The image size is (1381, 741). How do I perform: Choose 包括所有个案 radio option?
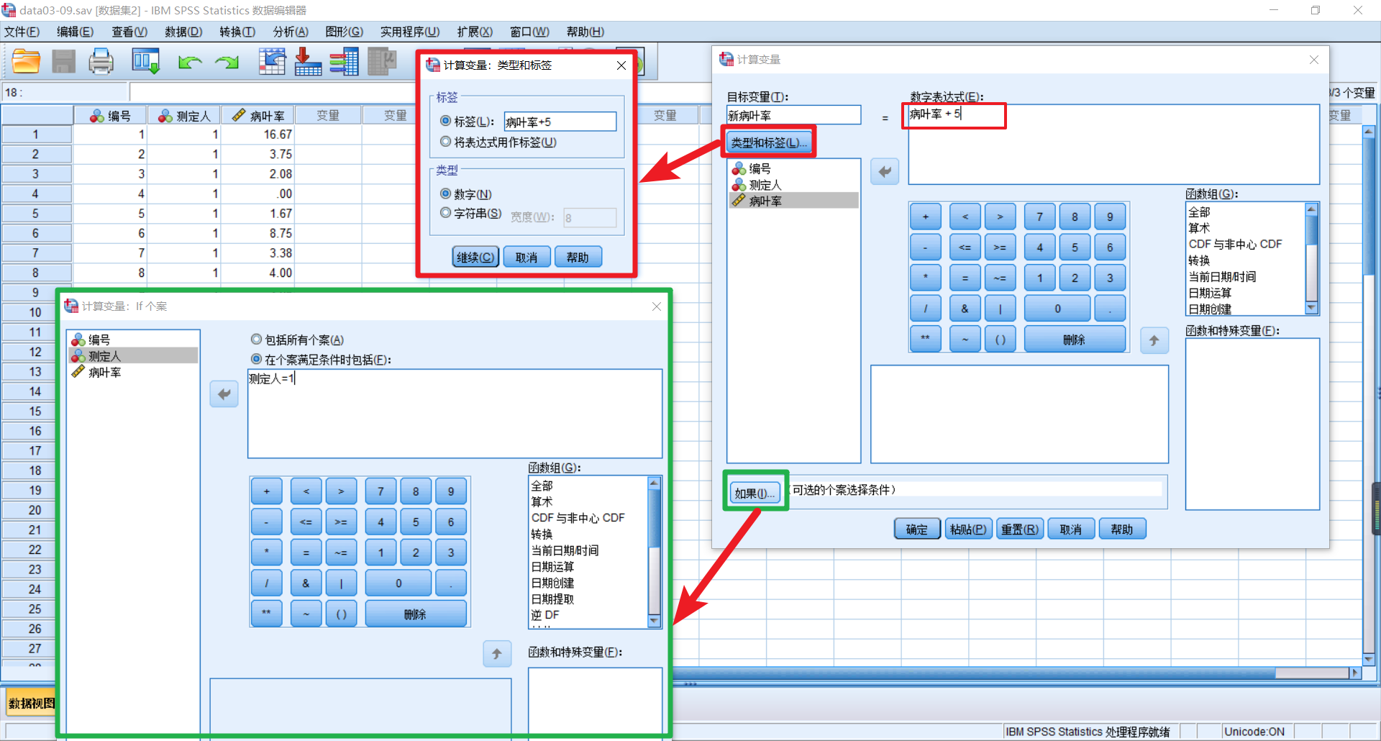[256, 340]
